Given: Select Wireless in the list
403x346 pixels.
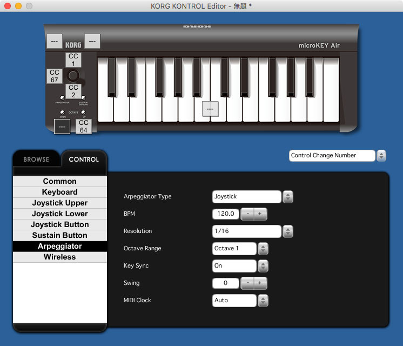Looking at the screenshot, I should click(x=59, y=257).
